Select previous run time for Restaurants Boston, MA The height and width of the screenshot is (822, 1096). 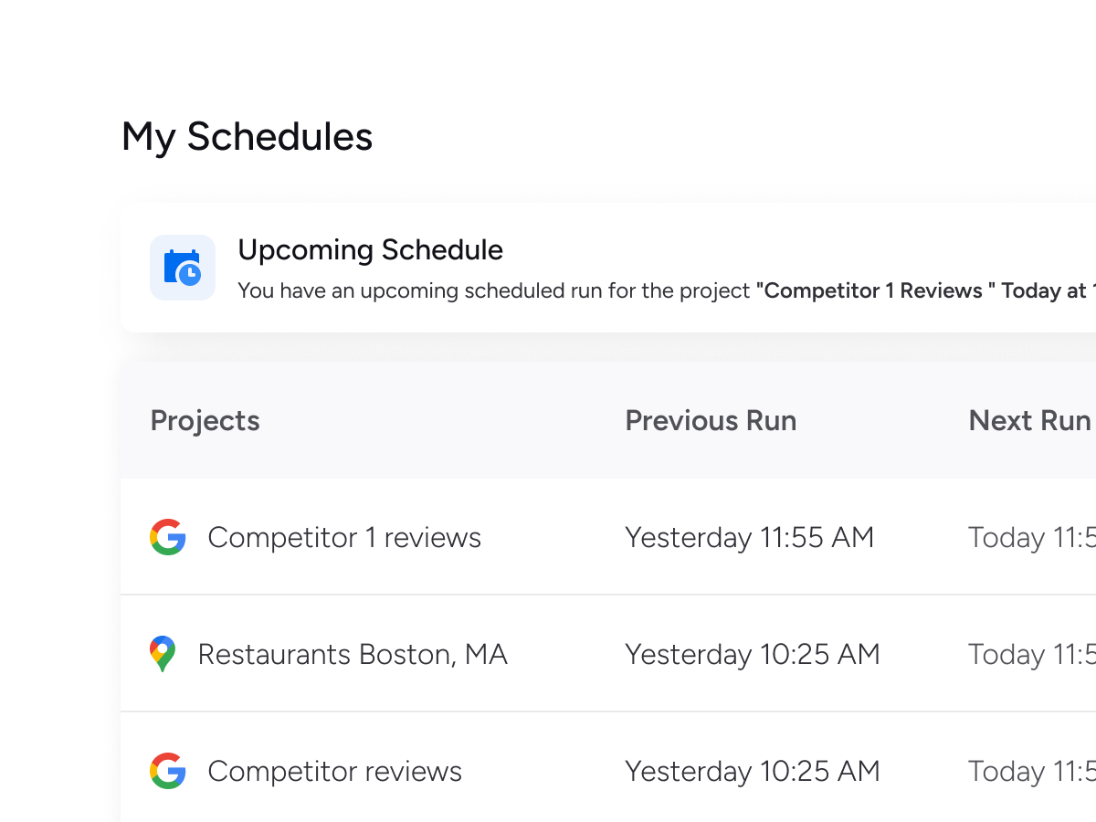(752, 654)
